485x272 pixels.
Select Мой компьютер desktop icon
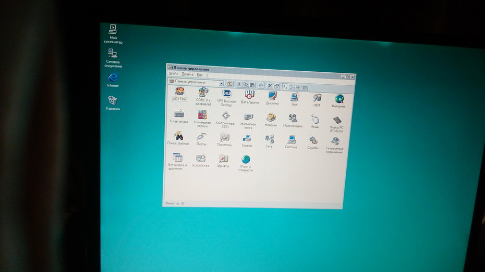pyautogui.click(x=113, y=34)
